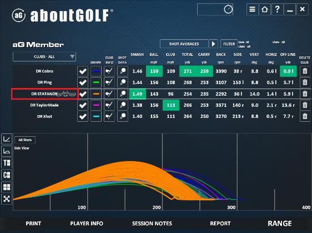Open club info for DR Cobra
Viewport: 312px width, 233px height.
click(x=109, y=71)
